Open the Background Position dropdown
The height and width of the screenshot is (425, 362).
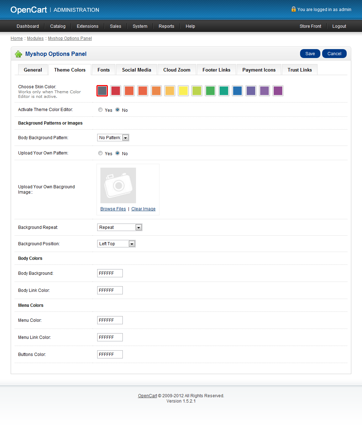click(116, 244)
